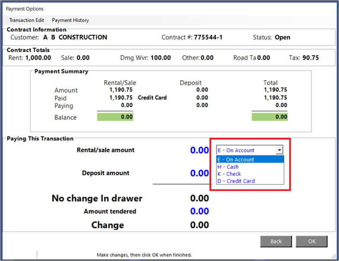Click the Tax 90.75 value
Image resolution: width=339 pixels, height=261 pixels.
310,58
